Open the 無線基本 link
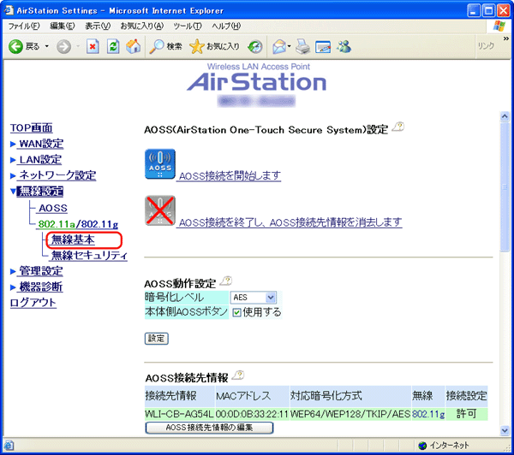Screen dimensions: 514x455 [x=73, y=240]
